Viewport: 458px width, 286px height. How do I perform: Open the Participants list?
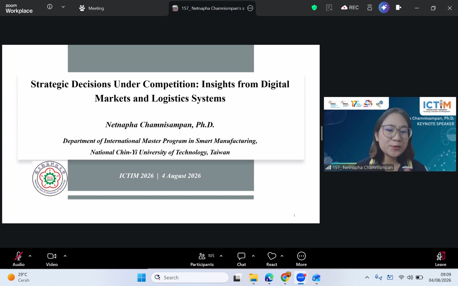(x=202, y=259)
